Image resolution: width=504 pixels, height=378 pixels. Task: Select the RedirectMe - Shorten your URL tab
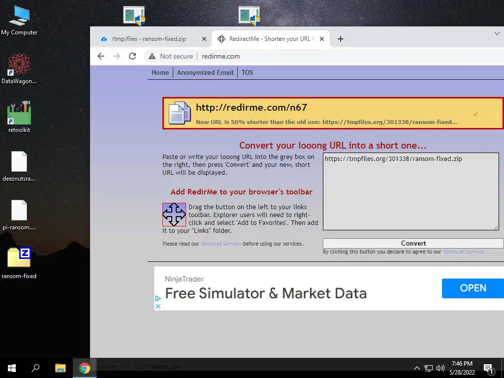[270, 39]
